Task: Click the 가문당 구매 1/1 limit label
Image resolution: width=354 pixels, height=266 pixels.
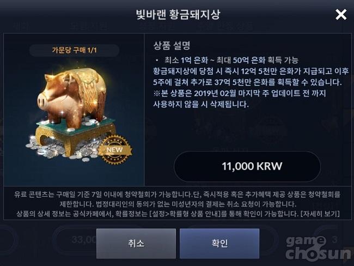Action: click(x=74, y=50)
